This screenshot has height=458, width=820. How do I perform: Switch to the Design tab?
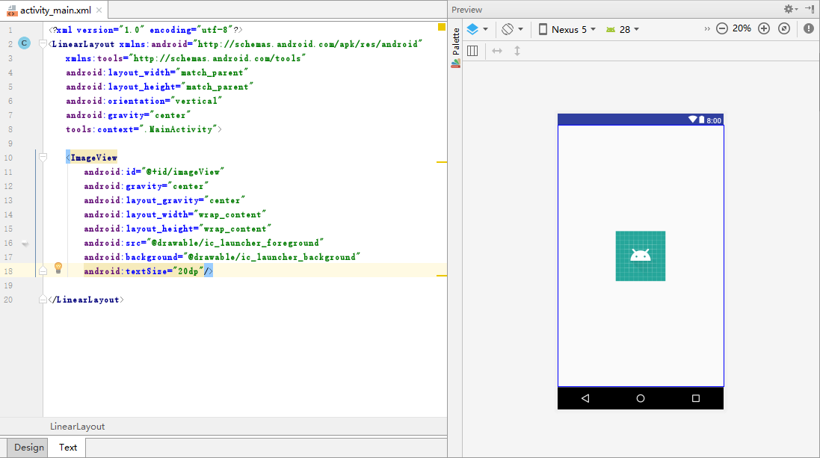click(29, 448)
